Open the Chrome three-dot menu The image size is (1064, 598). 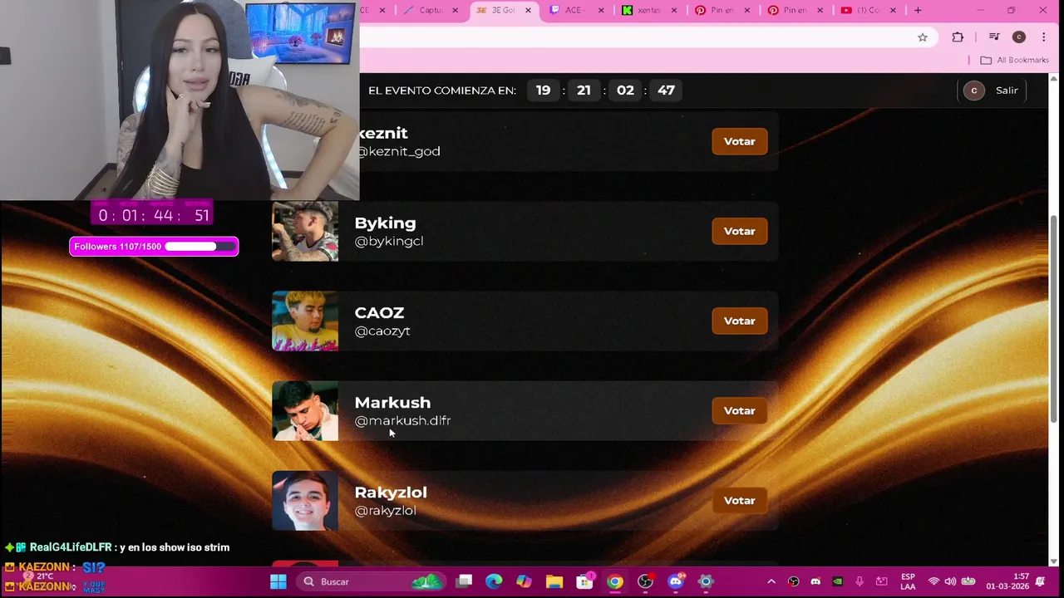[1043, 37]
